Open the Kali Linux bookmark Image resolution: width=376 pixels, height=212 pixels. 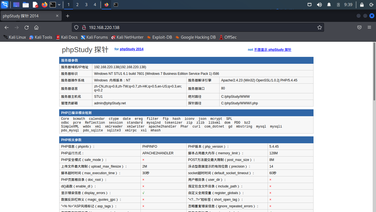tap(15, 37)
